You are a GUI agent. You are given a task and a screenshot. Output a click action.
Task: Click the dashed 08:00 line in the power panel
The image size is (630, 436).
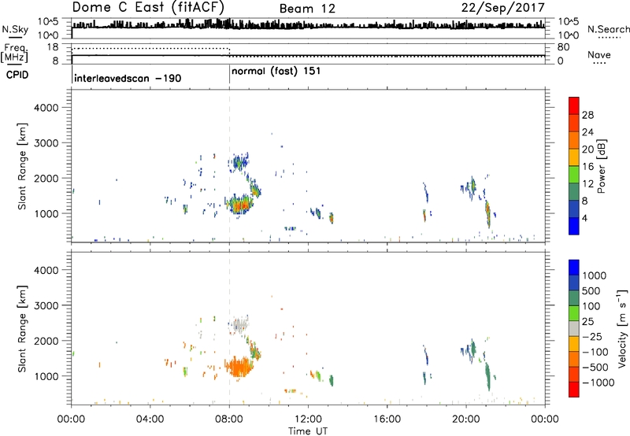tap(229, 165)
